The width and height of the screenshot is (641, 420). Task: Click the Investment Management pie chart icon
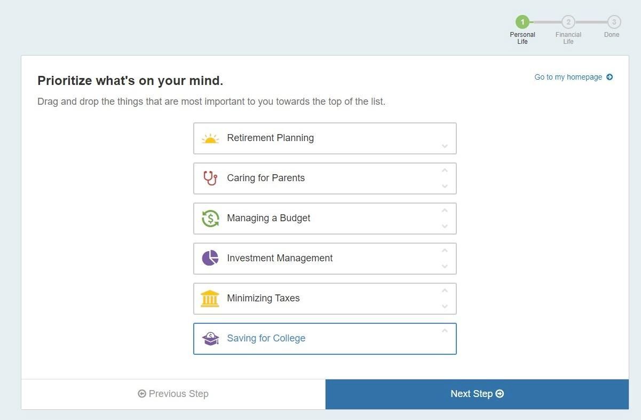210,258
